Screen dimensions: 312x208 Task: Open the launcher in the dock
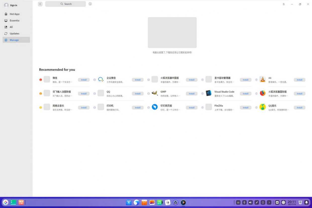pos(6,202)
